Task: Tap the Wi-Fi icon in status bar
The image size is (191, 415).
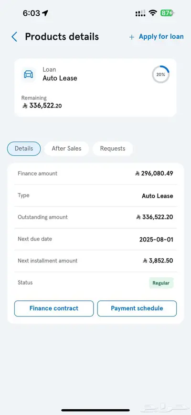Action: click(x=153, y=13)
